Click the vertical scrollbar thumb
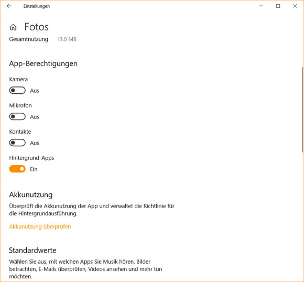This screenshot has width=304, height=282. tap(302, 110)
